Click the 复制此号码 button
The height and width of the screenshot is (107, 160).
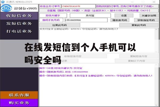(139, 25)
